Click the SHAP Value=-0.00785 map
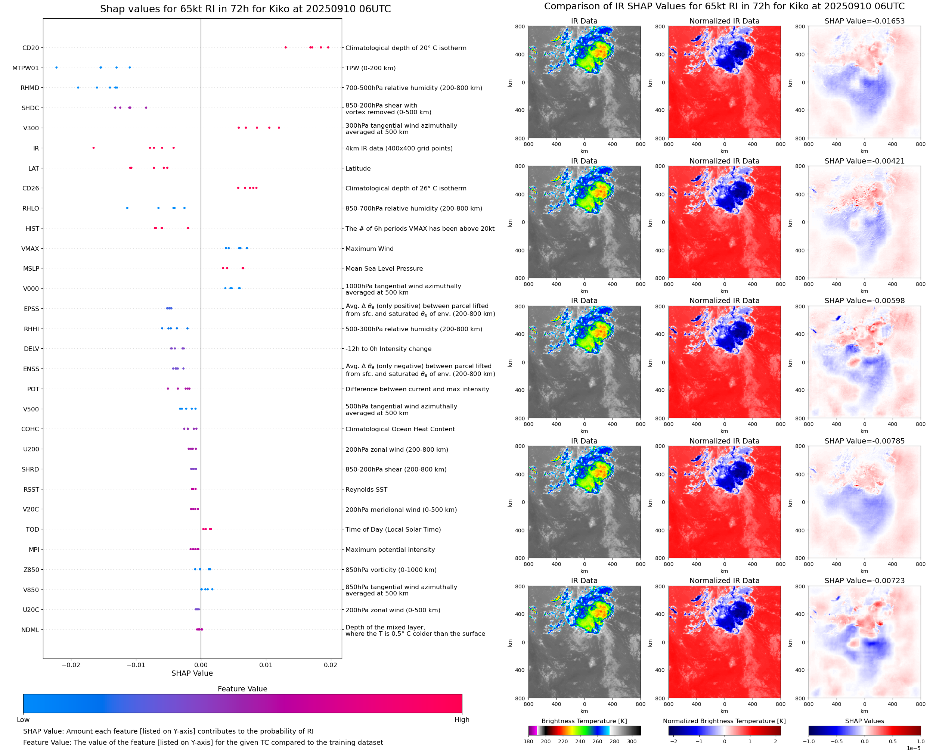 click(x=864, y=502)
